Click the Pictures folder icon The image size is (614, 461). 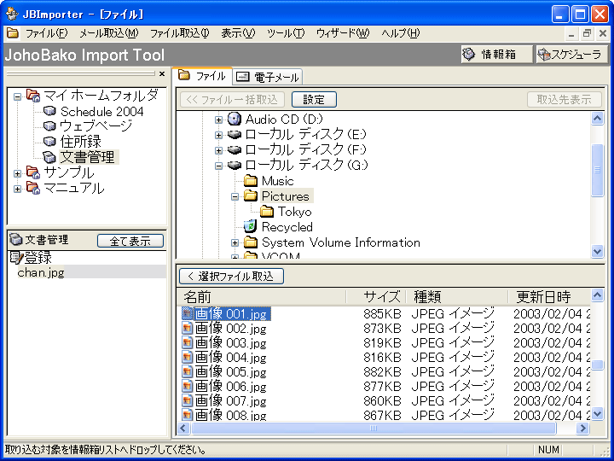(x=251, y=196)
